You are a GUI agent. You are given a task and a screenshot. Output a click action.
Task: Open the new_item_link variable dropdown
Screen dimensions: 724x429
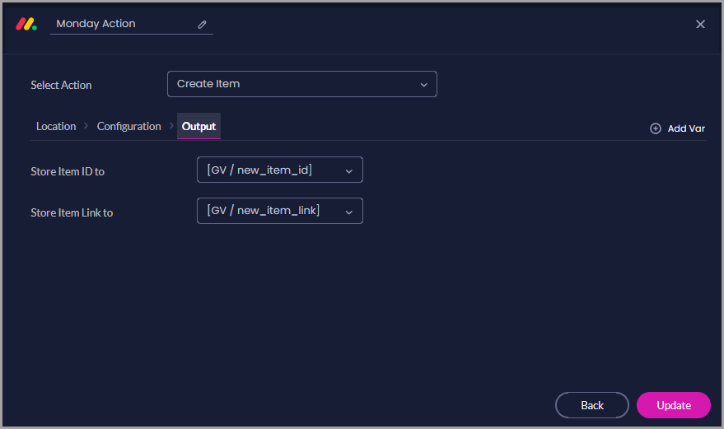(x=280, y=211)
